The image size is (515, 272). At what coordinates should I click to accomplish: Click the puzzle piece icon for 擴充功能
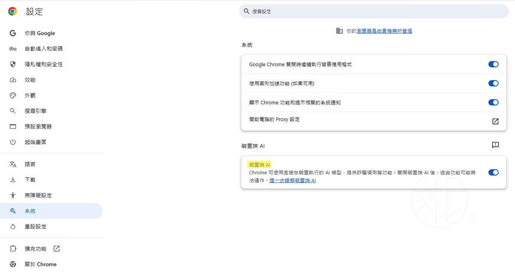point(13,249)
